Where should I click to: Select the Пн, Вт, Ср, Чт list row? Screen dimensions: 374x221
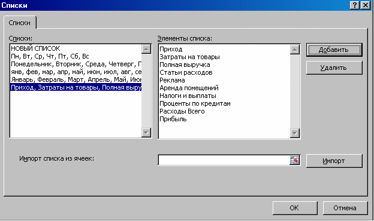point(76,56)
